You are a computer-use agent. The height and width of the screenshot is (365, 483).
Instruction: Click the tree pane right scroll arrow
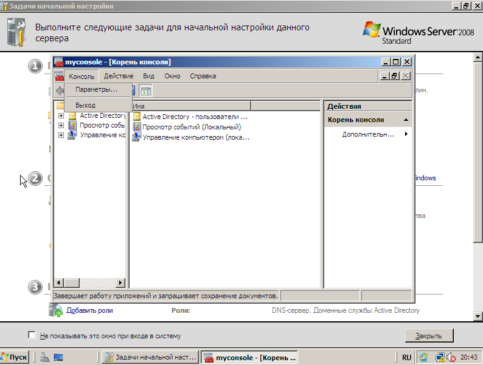click(120, 282)
